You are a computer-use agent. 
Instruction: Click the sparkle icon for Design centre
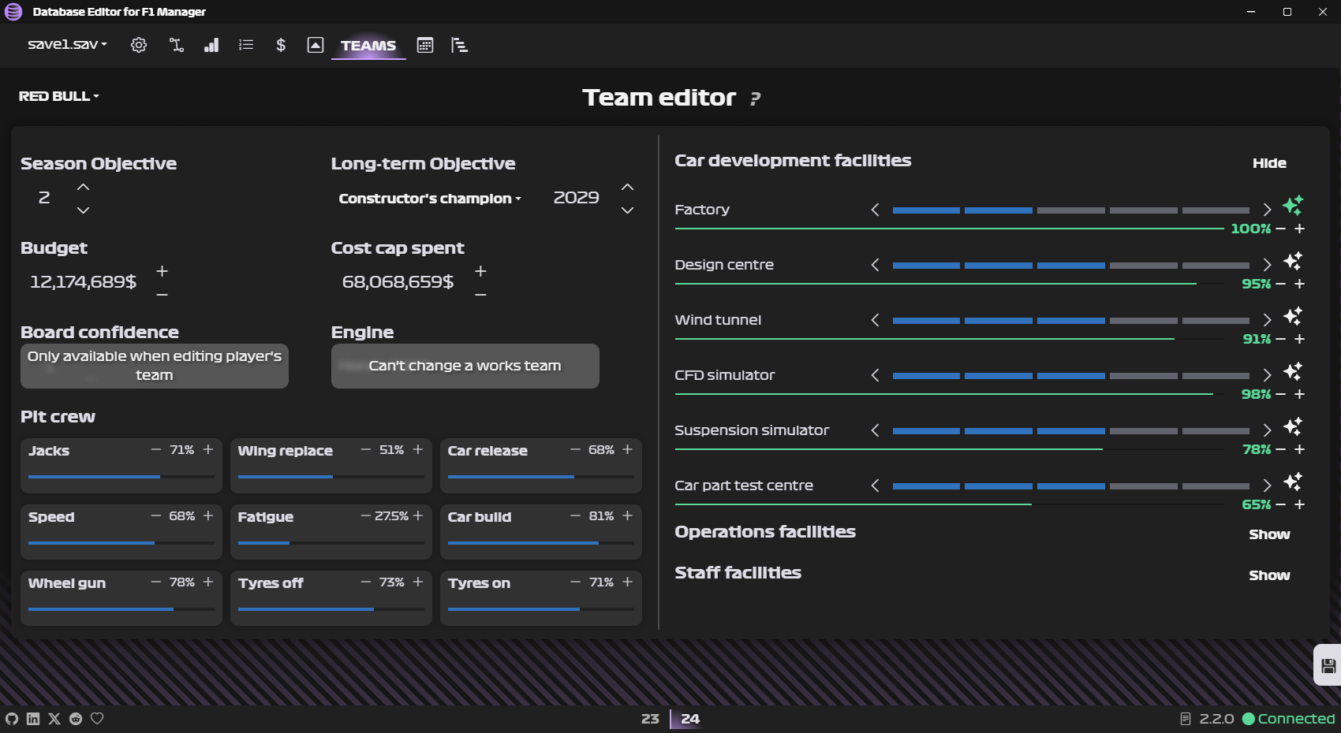(1293, 261)
